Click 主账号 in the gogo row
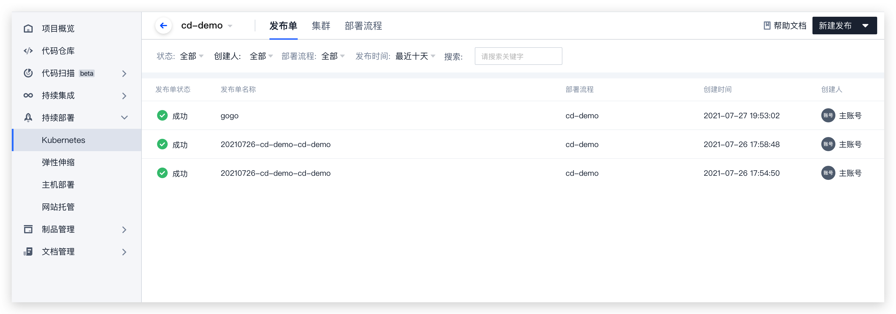The image size is (896, 314). coord(850,116)
